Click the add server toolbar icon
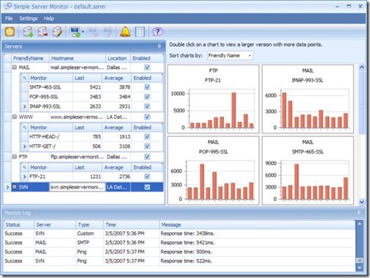Viewport: 370px width, 278px height. (28, 32)
